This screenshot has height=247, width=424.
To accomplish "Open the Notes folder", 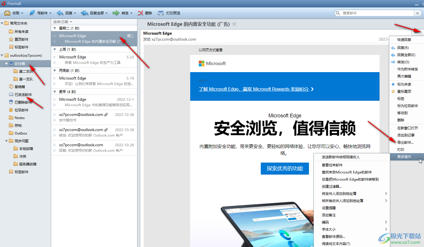I will [20, 118].
